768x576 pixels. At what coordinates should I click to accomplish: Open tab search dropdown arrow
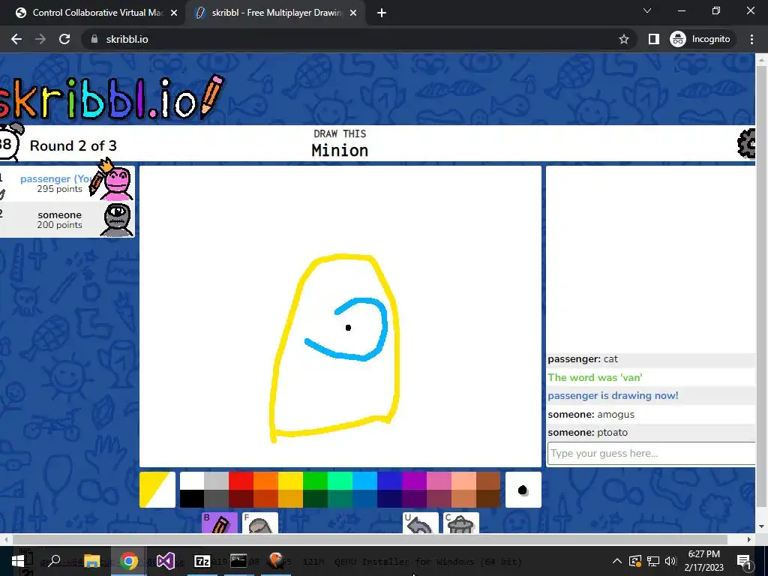647,10
